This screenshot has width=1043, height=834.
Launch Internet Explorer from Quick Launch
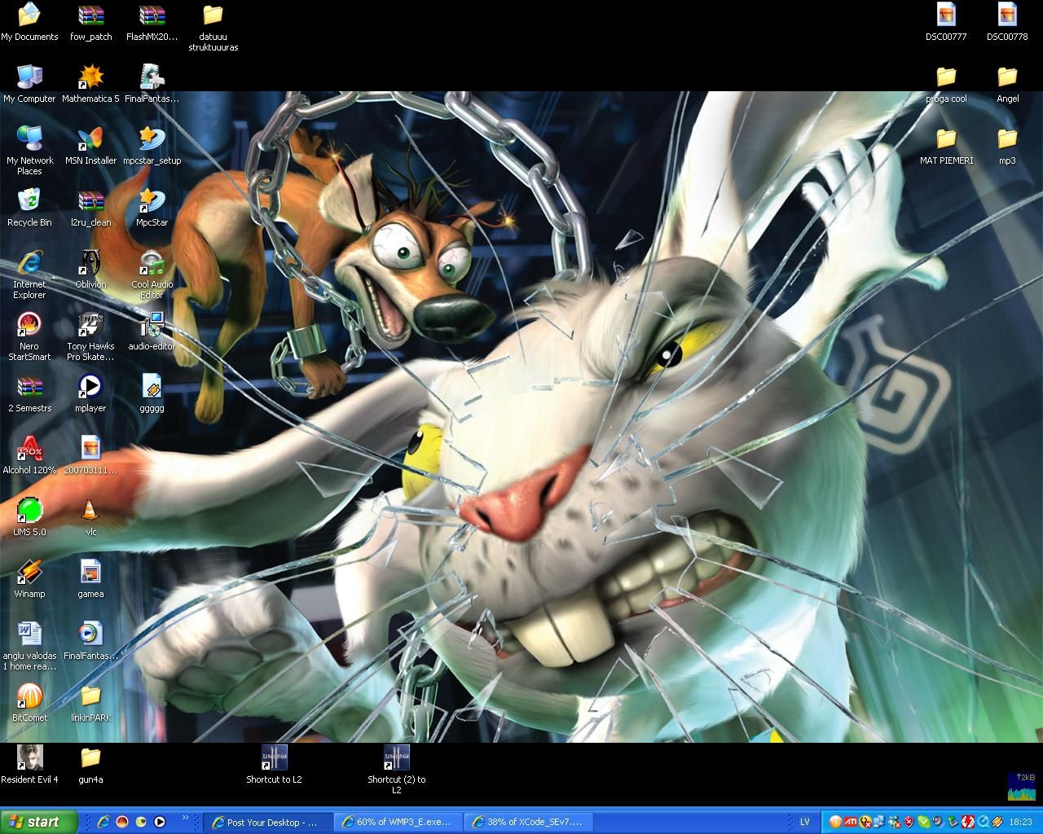(x=103, y=822)
